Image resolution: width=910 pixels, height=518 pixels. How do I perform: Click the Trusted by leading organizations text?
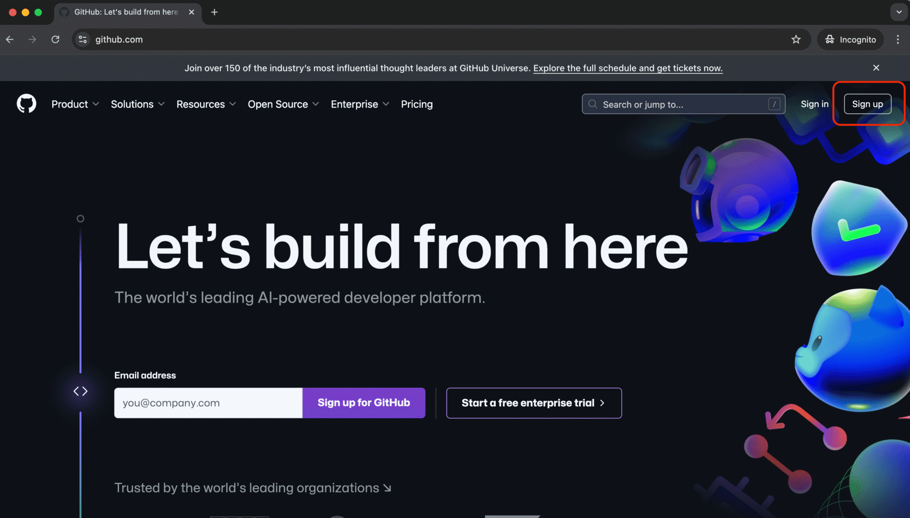253,488
